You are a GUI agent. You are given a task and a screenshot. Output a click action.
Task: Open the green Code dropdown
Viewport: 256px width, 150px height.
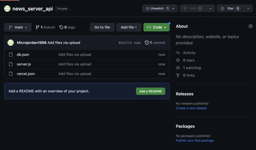[x=156, y=27]
